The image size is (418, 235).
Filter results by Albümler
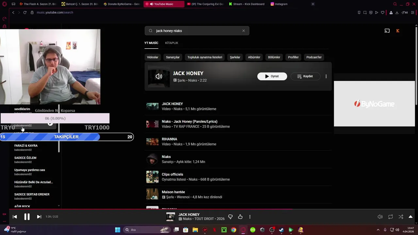(x=254, y=57)
